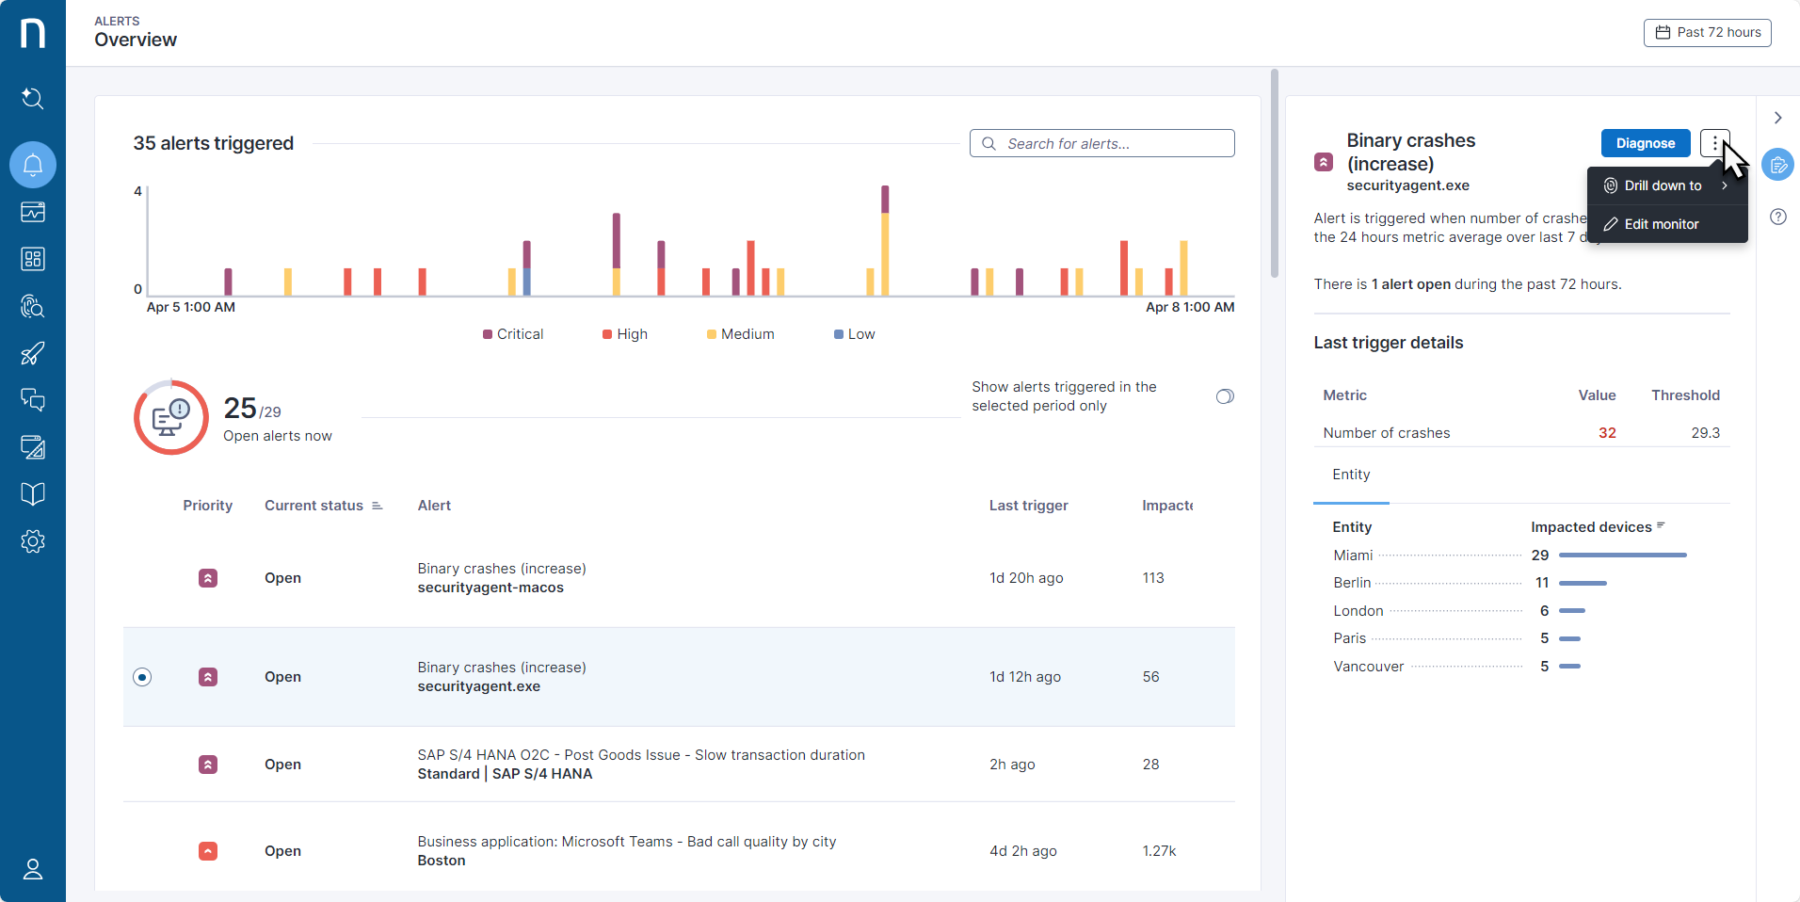The height and width of the screenshot is (902, 1800).
Task: Click the Search for alerts field
Action: point(1102,143)
